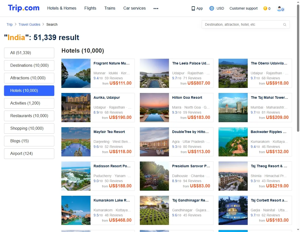This screenshot has width=300, height=232.
Task: Click Taj Corbett Resort title
Action: tap(269, 201)
